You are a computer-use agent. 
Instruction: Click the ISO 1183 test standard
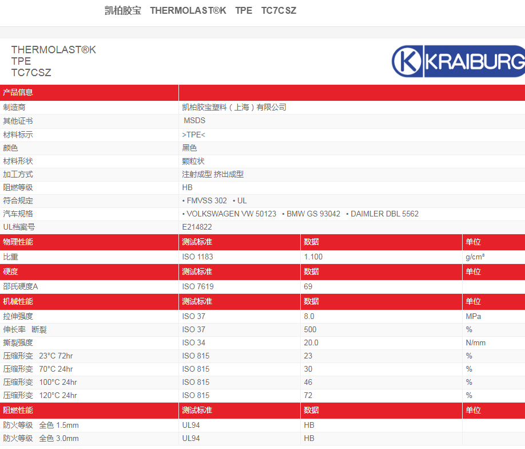(197, 257)
